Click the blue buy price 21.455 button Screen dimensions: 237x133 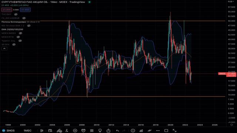(x=25, y=10)
